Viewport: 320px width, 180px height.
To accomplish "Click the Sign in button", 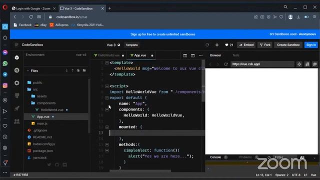I will [311, 45].
